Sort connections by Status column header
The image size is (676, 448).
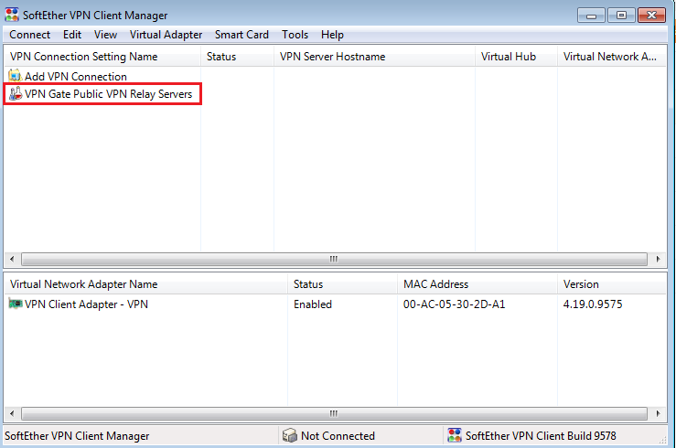[237, 57]
